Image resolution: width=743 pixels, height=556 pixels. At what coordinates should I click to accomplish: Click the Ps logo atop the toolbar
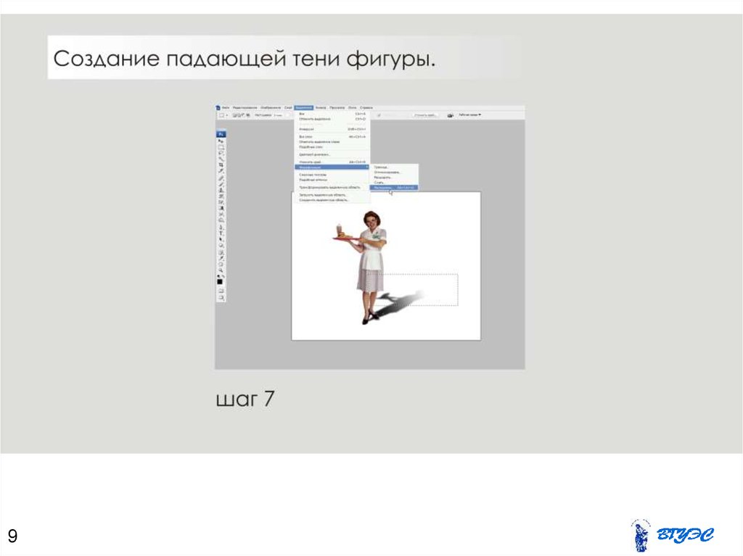tap(221, 135)
